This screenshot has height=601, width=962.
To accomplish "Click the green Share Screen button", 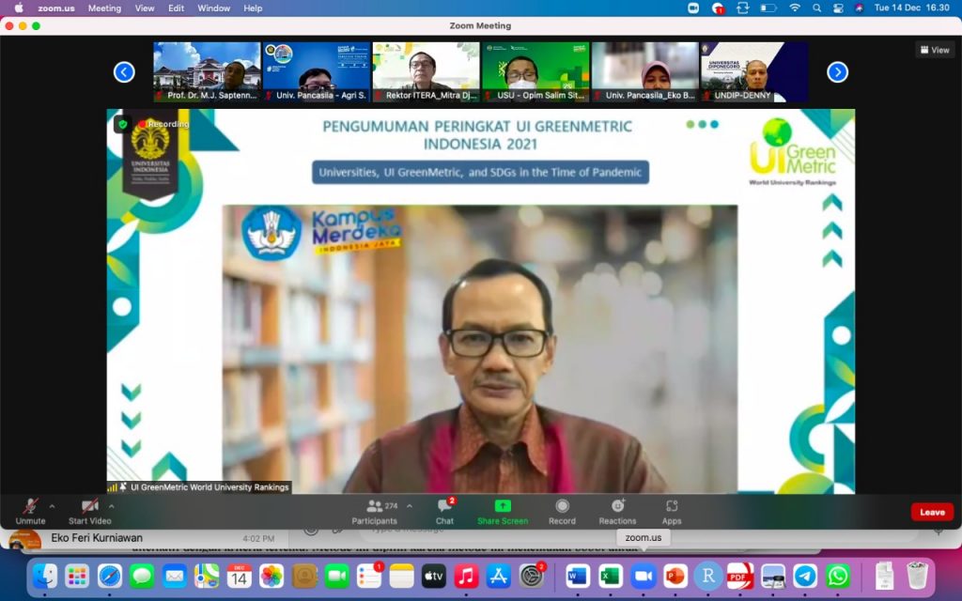I will coord(503,512).
